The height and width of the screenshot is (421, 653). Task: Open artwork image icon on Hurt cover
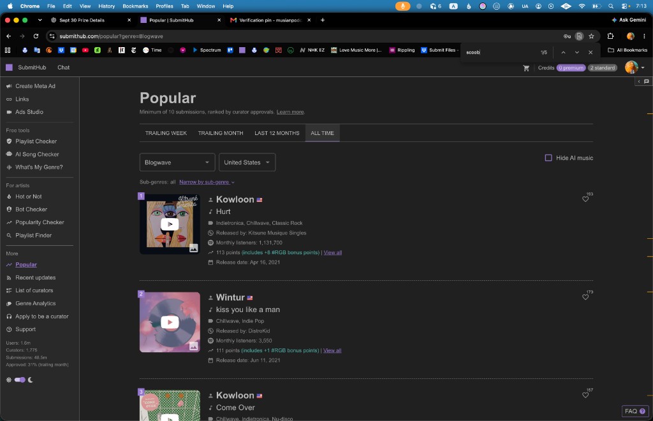click(x=193, y=248)
